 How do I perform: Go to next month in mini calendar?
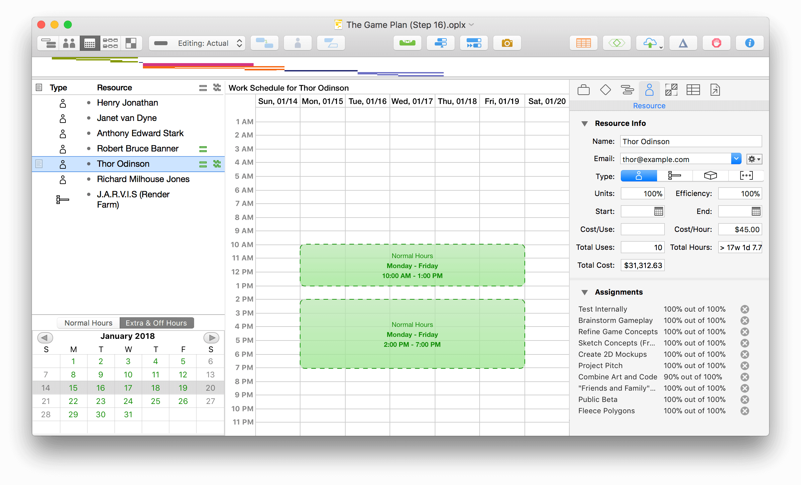[x=211, y=338]
